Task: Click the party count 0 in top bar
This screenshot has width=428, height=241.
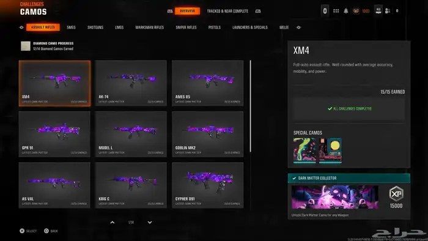Action: [397, 11]
